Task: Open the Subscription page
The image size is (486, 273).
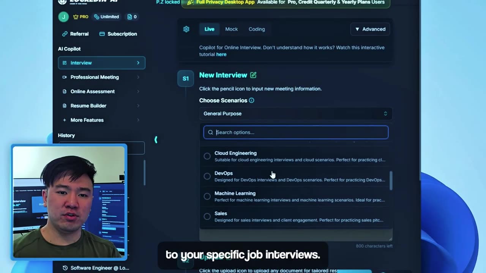Action: 118,34
